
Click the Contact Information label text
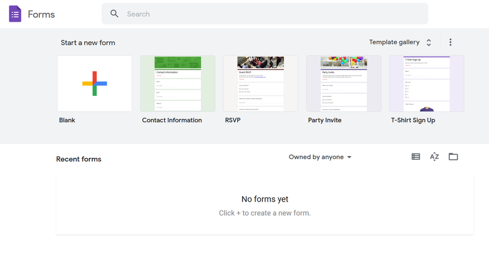point(172,120)
